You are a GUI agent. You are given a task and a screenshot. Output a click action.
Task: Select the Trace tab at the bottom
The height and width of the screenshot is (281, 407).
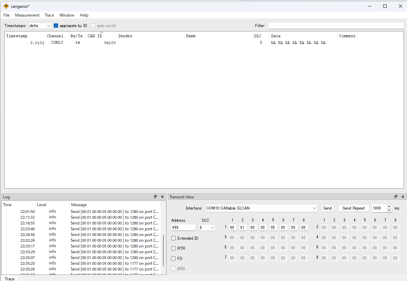[9, 279]
